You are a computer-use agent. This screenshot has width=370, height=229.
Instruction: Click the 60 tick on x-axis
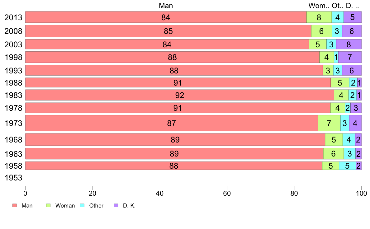[x=227, y=194]
